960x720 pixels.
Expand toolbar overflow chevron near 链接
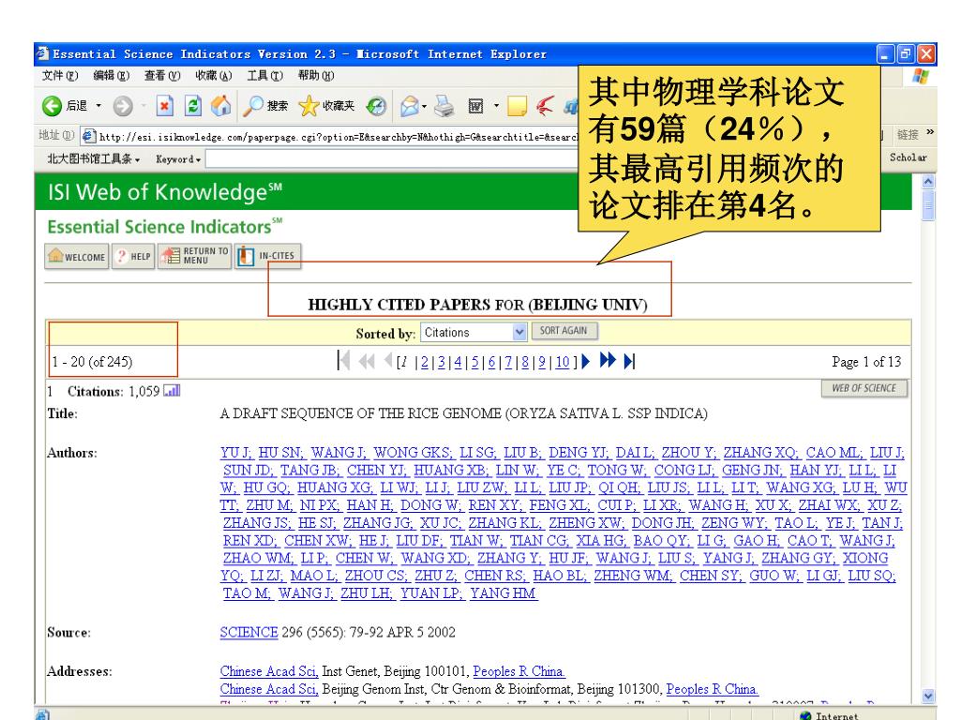[930, 131]
